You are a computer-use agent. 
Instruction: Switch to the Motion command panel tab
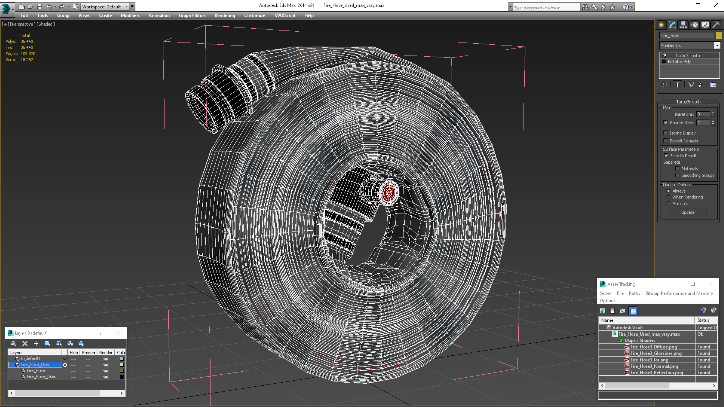pyautogui.click(x=695, y=25)
